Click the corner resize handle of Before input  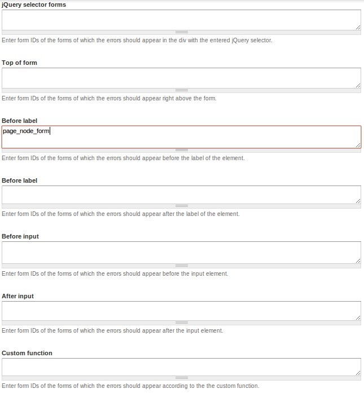coord(358,260)
